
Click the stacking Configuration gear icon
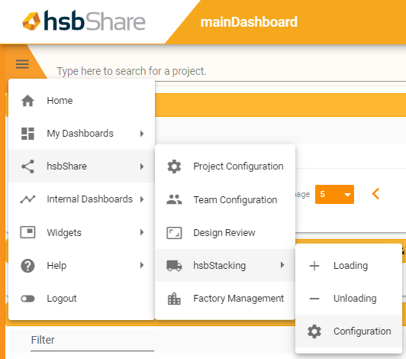click(x=314, y=332)
